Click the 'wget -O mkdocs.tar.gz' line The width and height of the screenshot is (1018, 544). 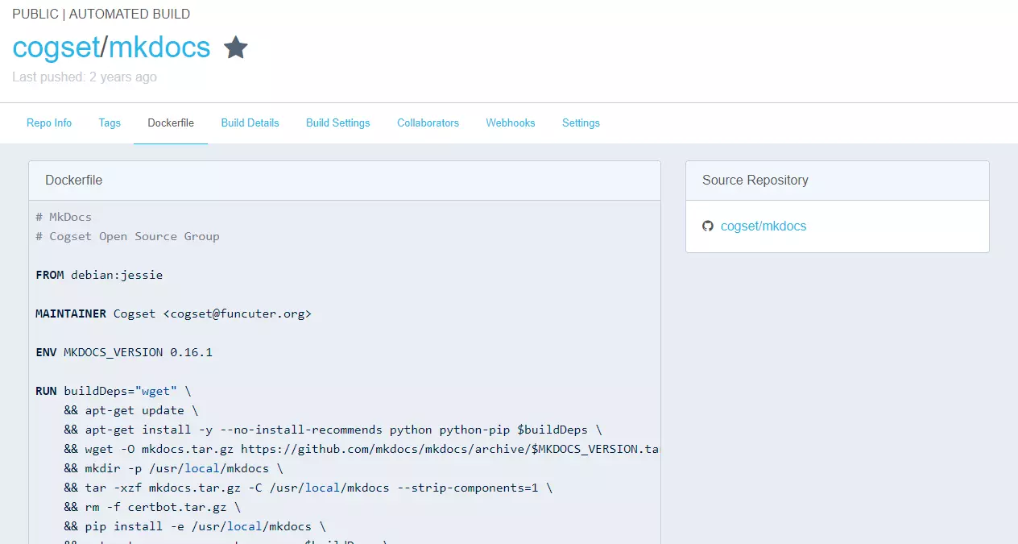click(x=362, y=449)
